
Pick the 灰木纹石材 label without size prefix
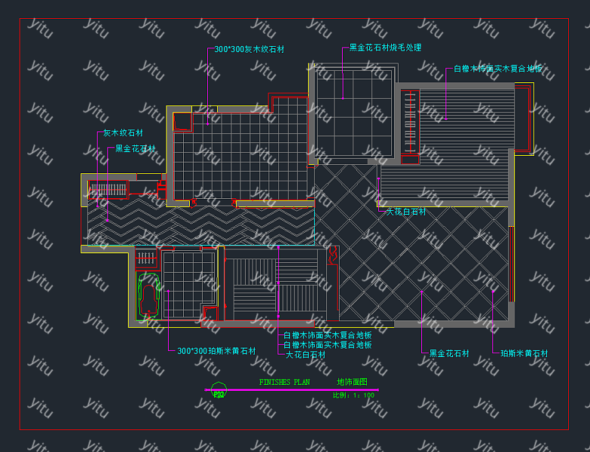(123, 133)
